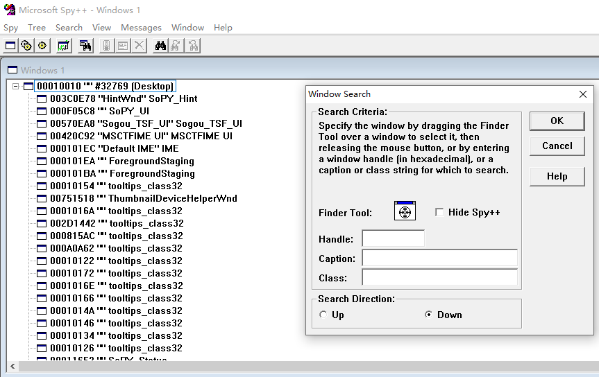599x377 pixels.
Task: Select the Up search direction
Action: point(323,315)
